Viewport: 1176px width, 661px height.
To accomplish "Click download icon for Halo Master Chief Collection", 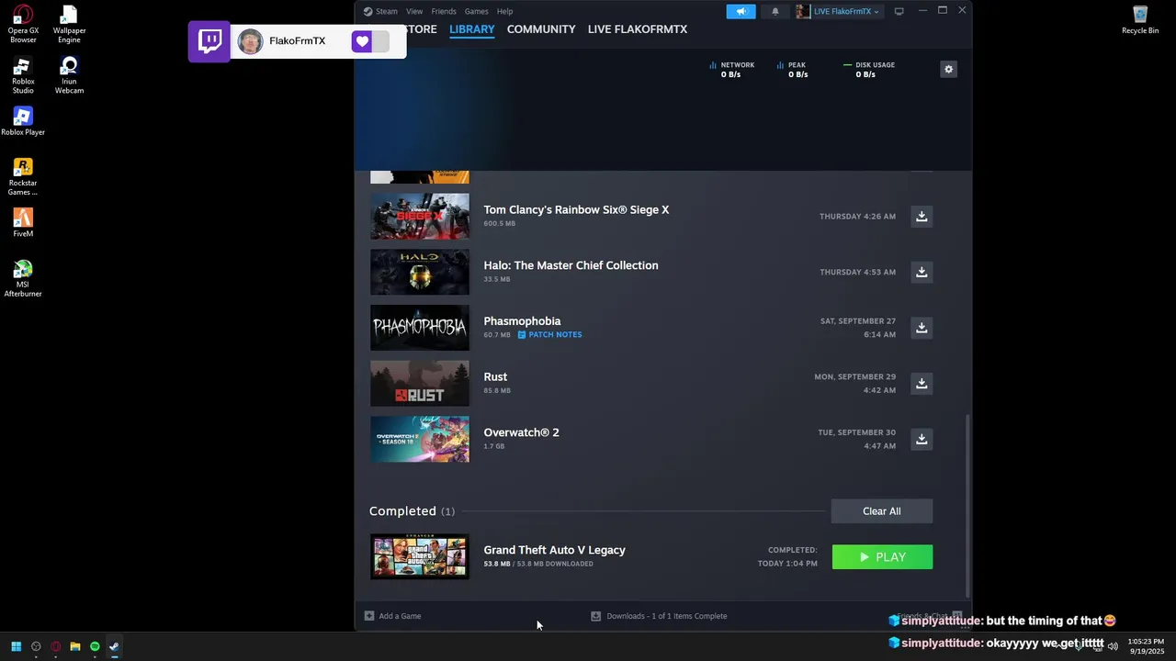I will click(922, 272).
